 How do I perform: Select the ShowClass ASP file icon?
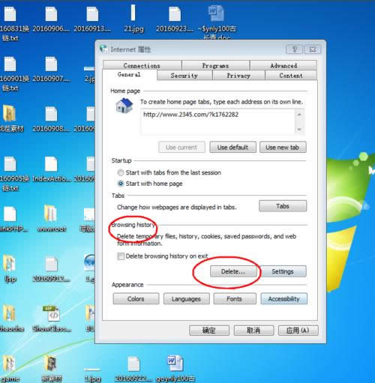click(x=52, y=313)
